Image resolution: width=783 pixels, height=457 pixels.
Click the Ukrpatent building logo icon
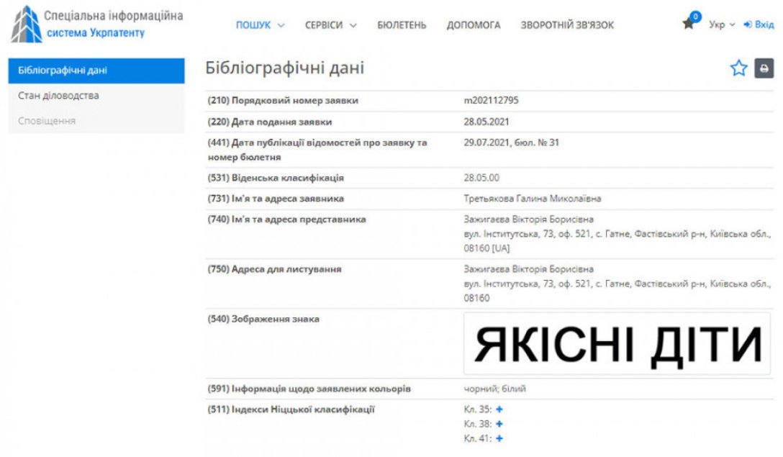point(26,24)
